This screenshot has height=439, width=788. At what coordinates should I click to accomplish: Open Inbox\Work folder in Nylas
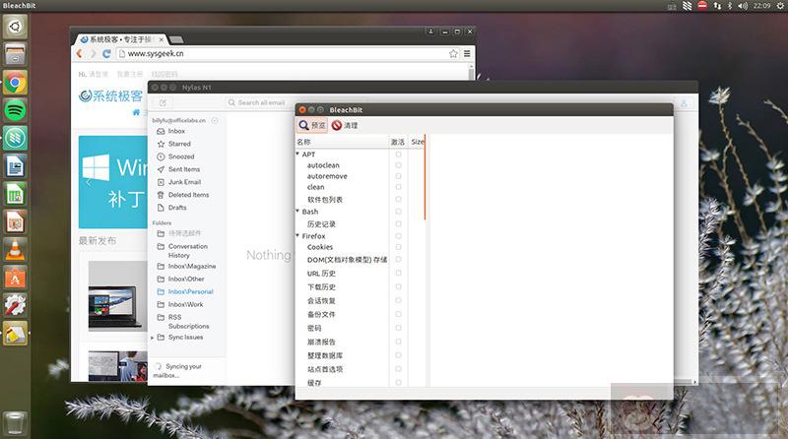(185, 304)
